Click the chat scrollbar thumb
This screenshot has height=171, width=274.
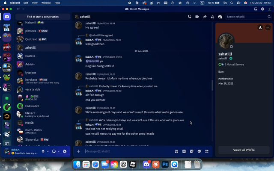(x=212, y=85)
